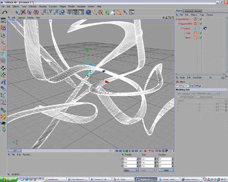
Task: Toggle Along Normals checkbox
Action: pyautogui.click(x=198, y=97)
